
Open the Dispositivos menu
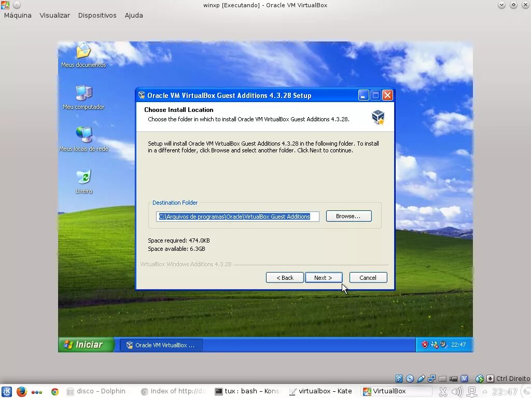click(97, 15)
